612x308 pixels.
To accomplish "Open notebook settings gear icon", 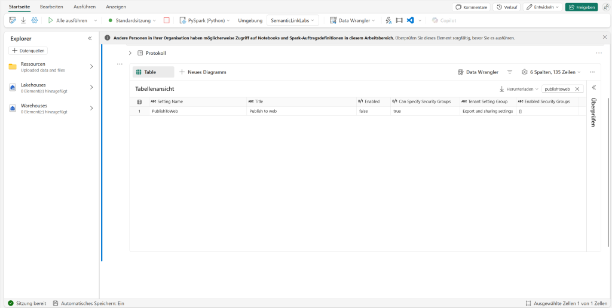I will (34, 20).
